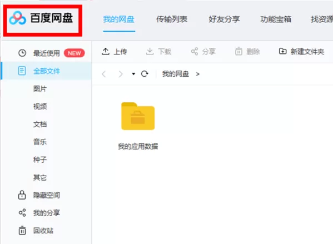Screen dimensions: 333x244
Task: Open the 好友分享 tab
Action: [x=224, y=19]
